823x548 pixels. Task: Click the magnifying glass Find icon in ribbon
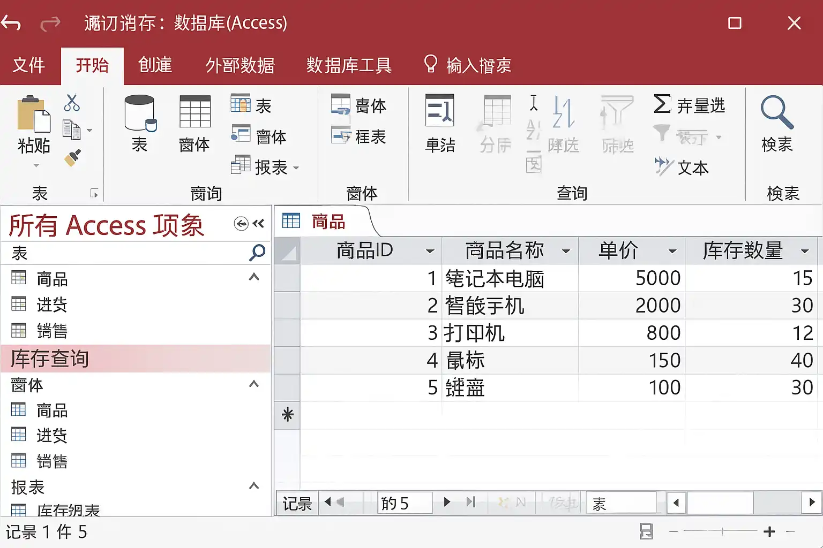click(x=776, y=113)
